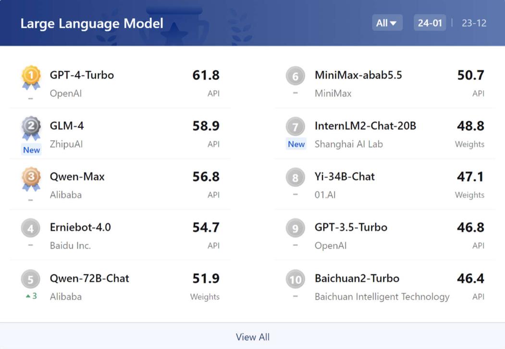This screenshot has width=505, height=349.
Task: Click the New tag under rank 7
Action: 296,144
